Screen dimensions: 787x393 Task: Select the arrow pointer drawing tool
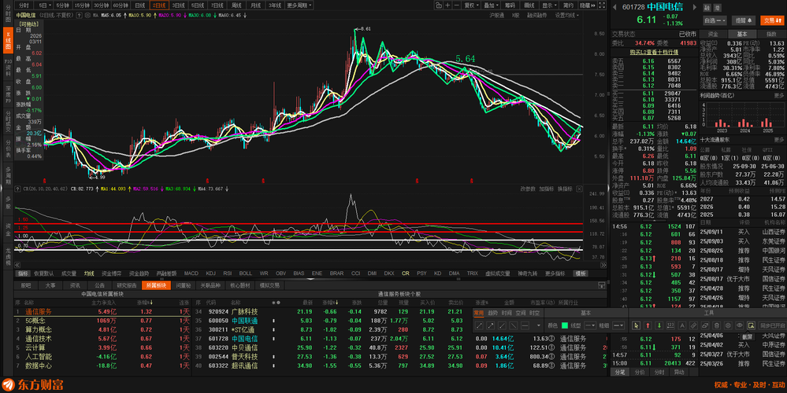(x=637, y=325)
